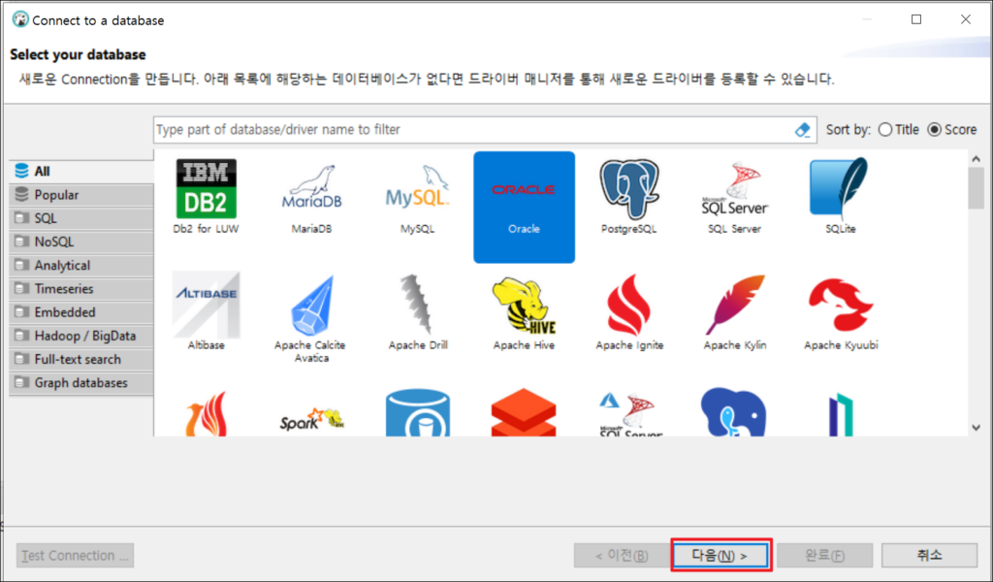The image size is (993, 582).
Task: Pick the SQLite feather icon
Action: (841, 189)
